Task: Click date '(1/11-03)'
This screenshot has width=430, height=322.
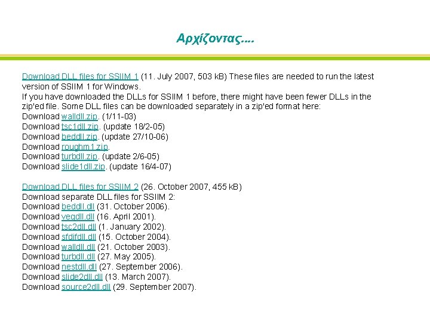Action: pyautogui.click(x=119, y=117)
